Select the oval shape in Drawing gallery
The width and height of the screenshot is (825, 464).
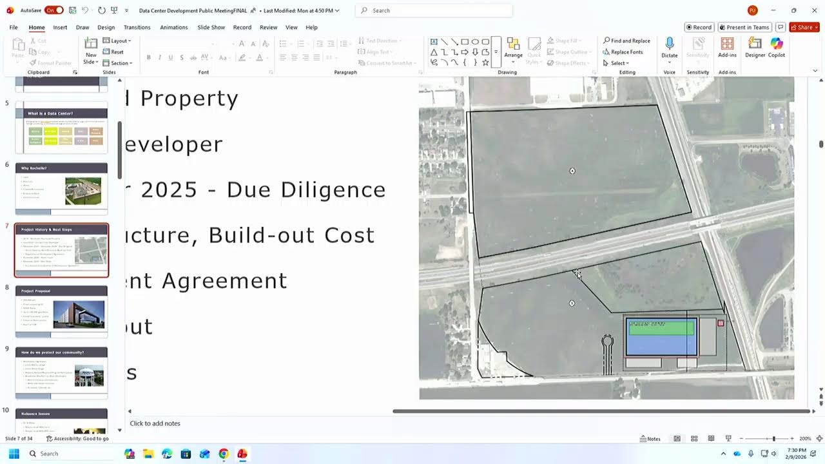[475, 41]
